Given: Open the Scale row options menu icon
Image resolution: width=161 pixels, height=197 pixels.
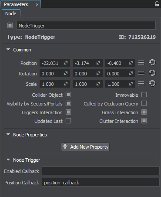Looking at the screenshot, I should pyautogui.click(x=141, y=84).
